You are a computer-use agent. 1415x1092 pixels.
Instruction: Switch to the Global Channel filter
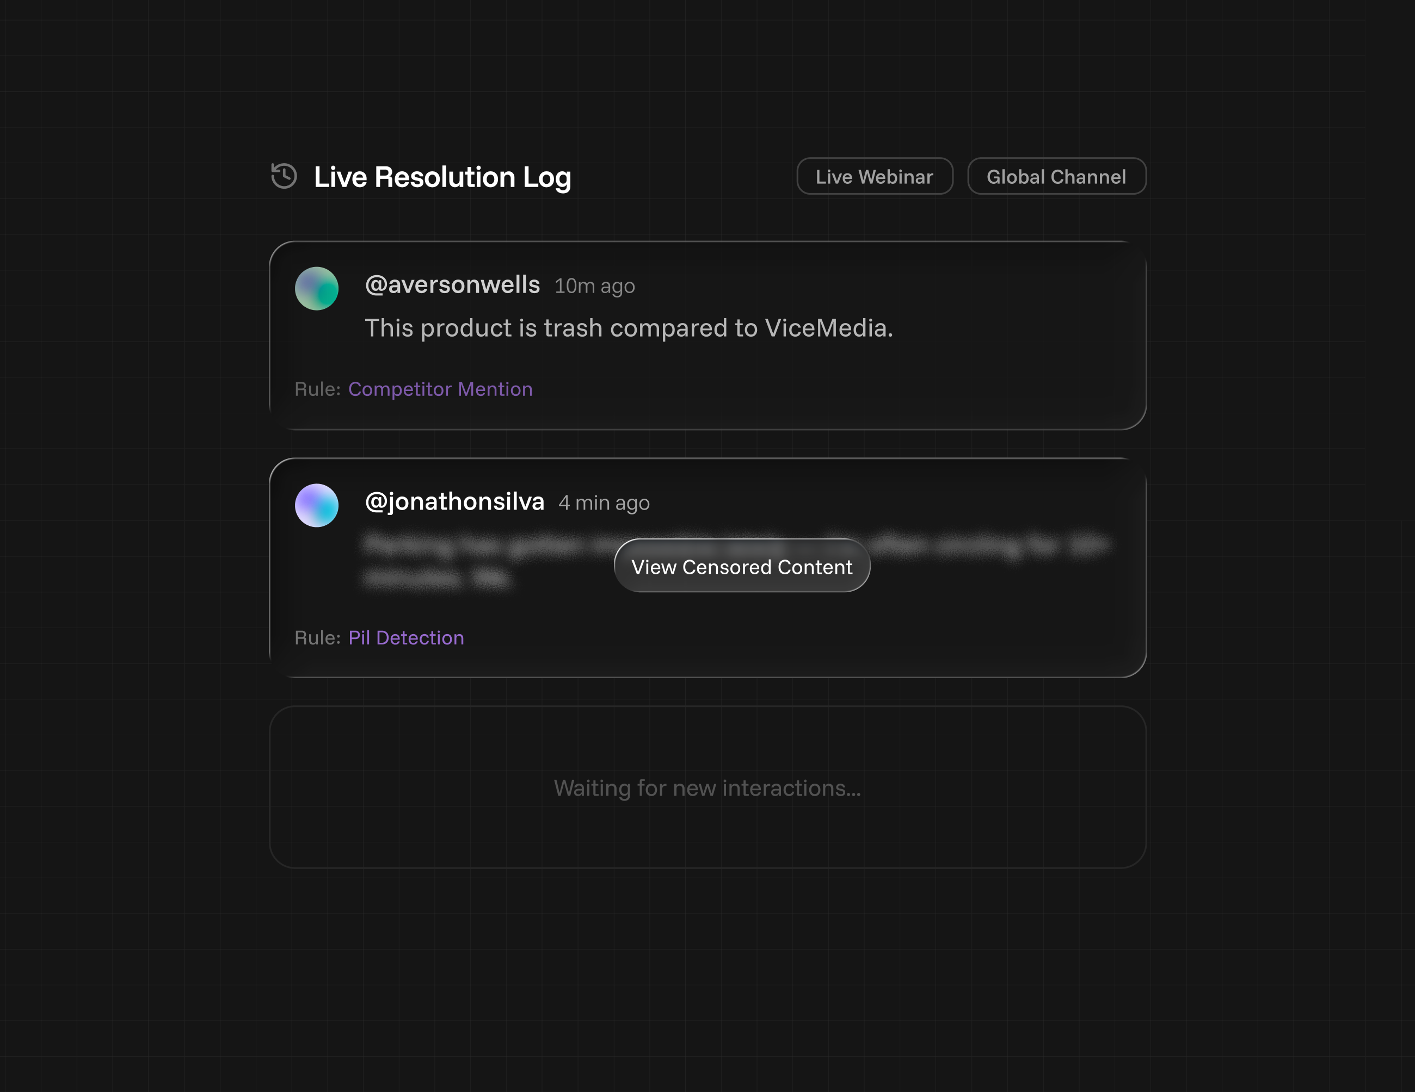[x=1056, y=176]
